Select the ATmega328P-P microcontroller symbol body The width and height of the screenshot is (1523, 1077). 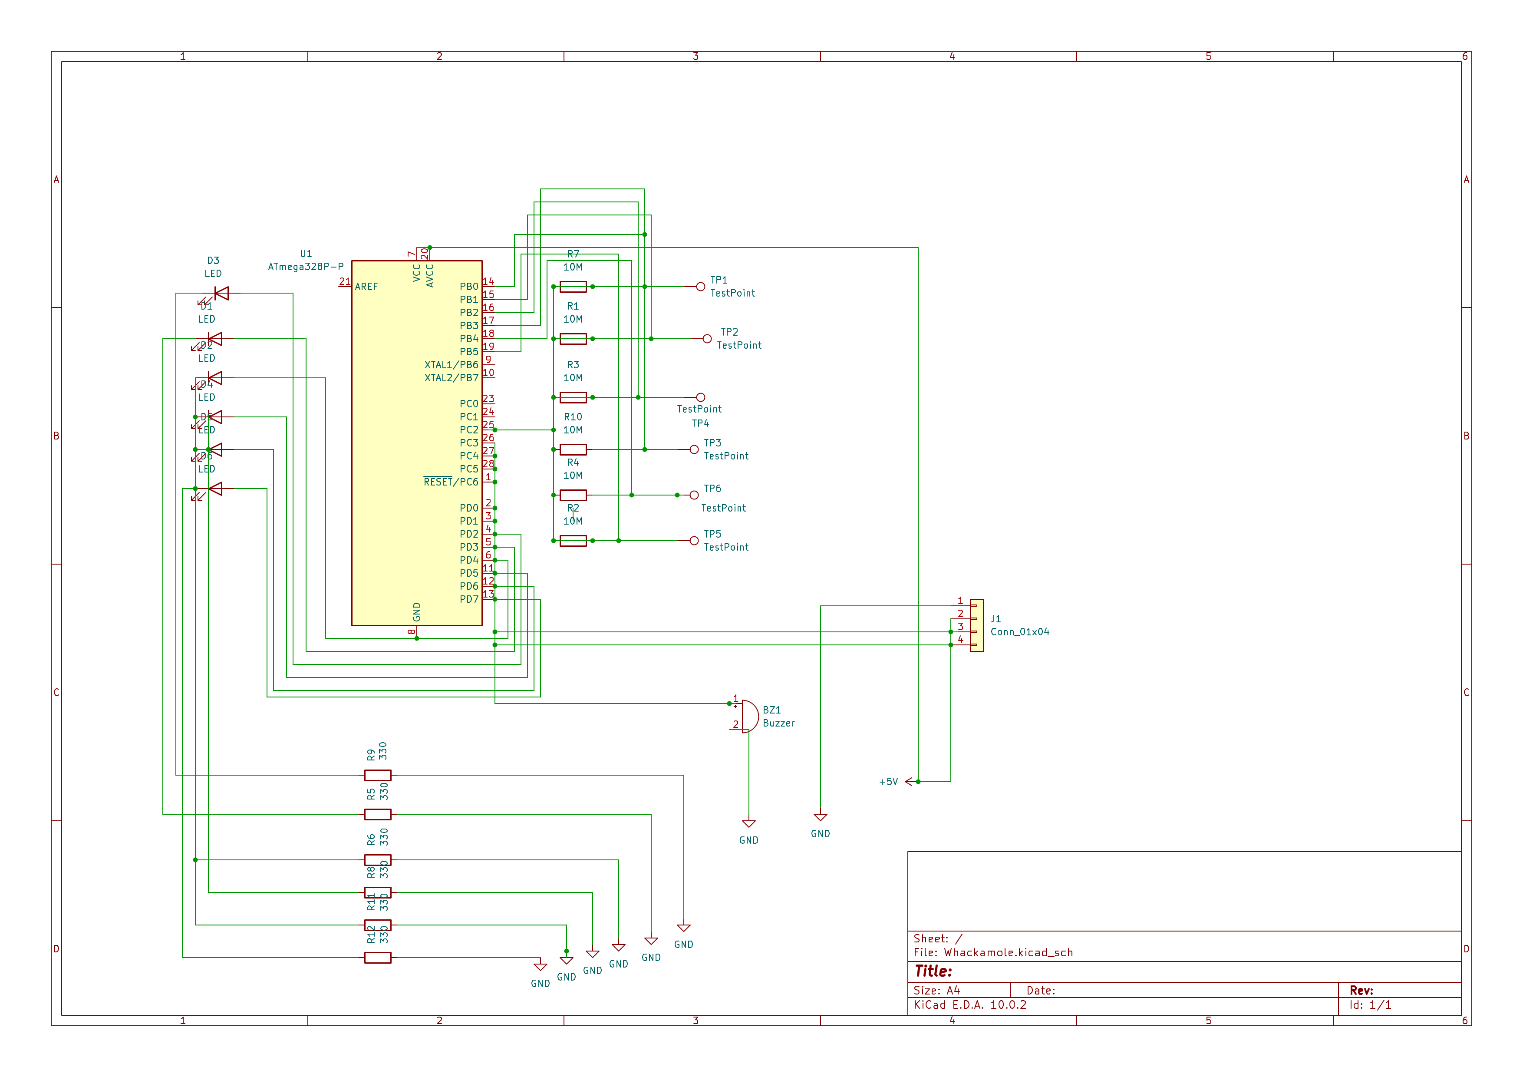[417, 443]
